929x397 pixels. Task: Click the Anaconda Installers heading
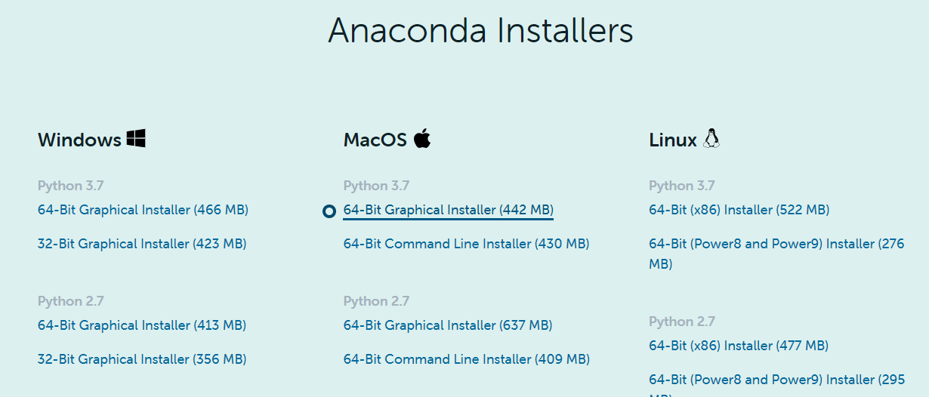(x=480, y=30)
